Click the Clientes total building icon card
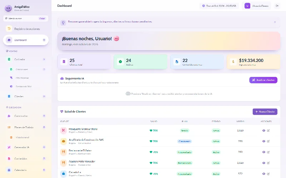Viewport: 286px width, 178px height. tap(64, 62)
